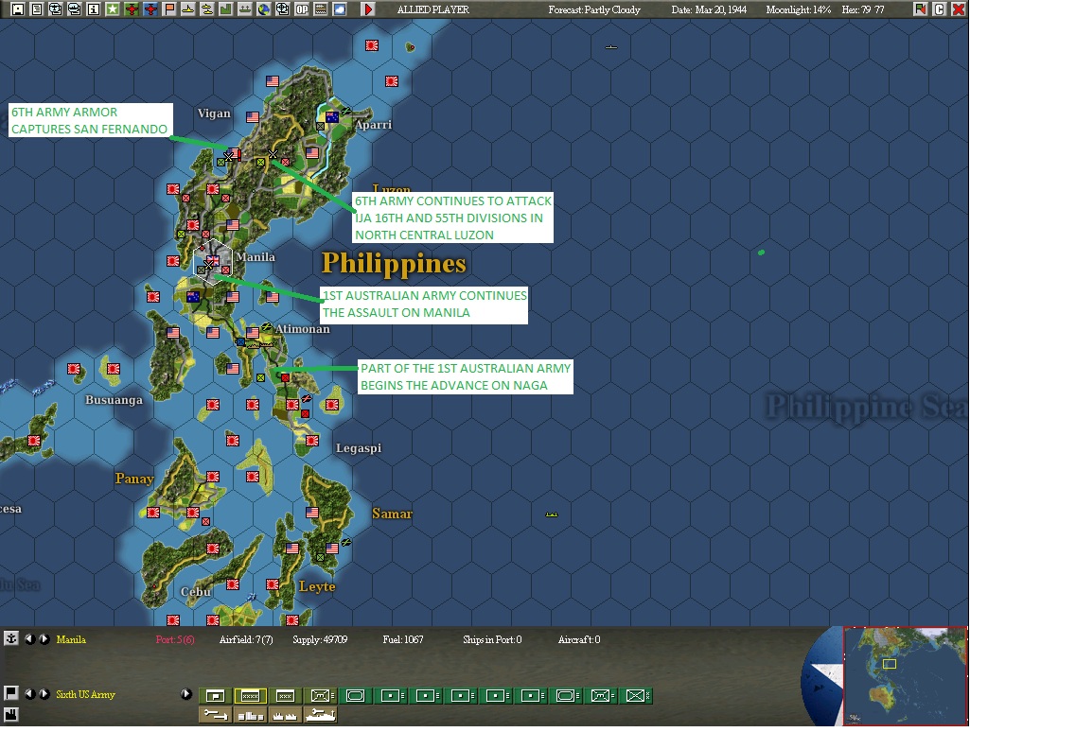Select the Manila city hex on the map

(x=214, y=261)
